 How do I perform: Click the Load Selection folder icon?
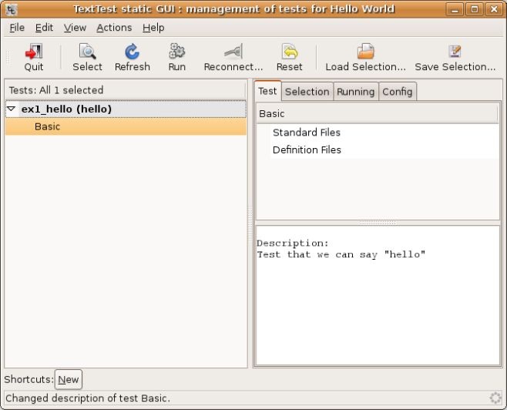pos(365,52)
